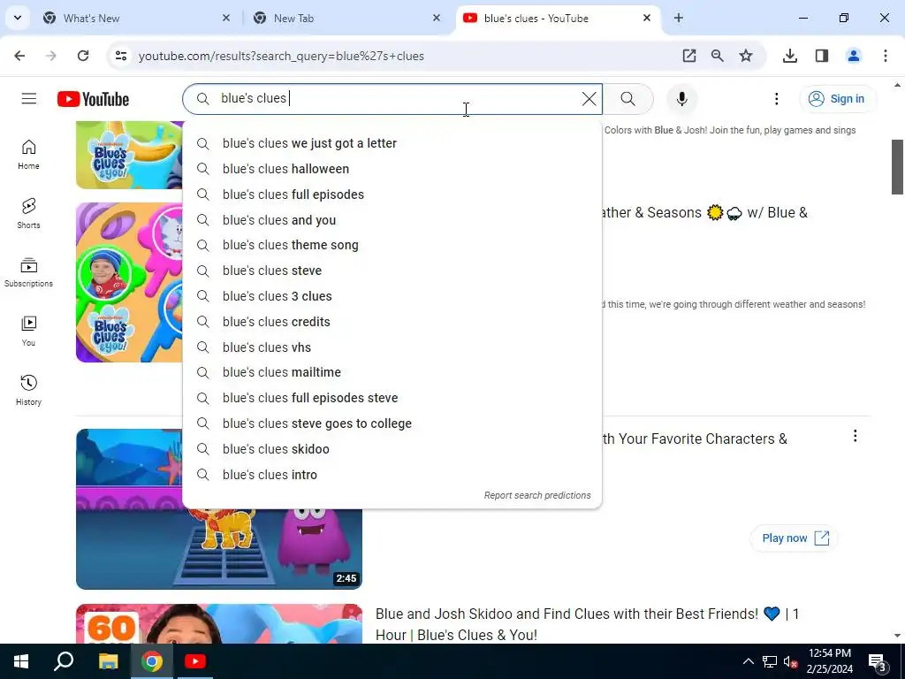
Task: Open Windows taskbar search
Action: [64, 661]
